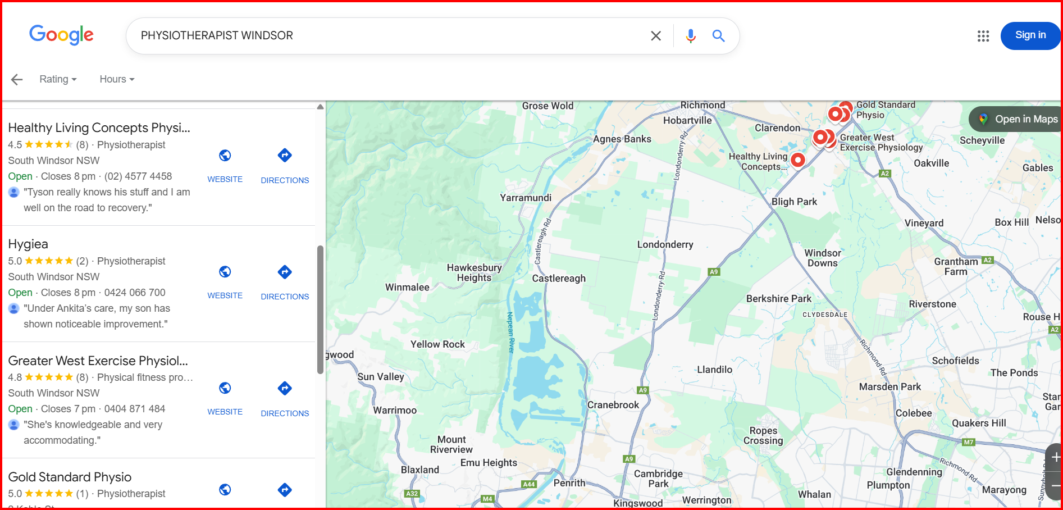Zoom out on the map
The width and height of the screenshot is (1063, 510).
1055,485
